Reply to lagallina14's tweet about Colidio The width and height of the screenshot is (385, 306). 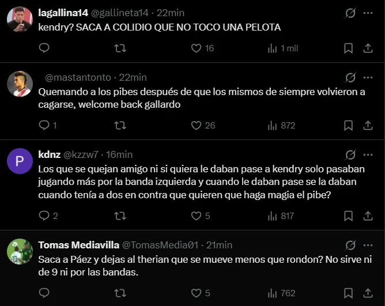(44, 48)
